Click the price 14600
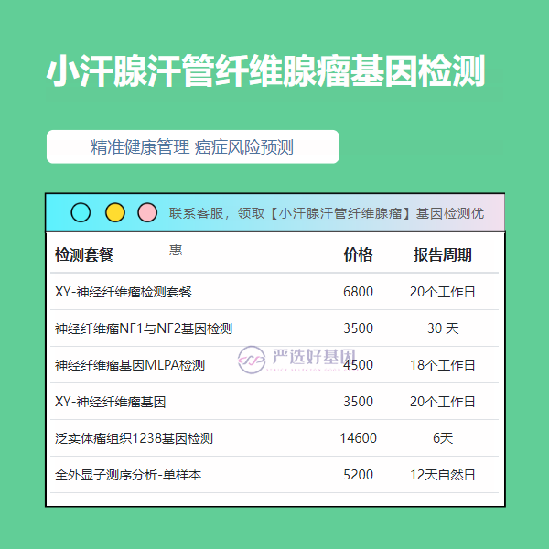The width and height of the screenshot is (549, 549). pos(358,438)
